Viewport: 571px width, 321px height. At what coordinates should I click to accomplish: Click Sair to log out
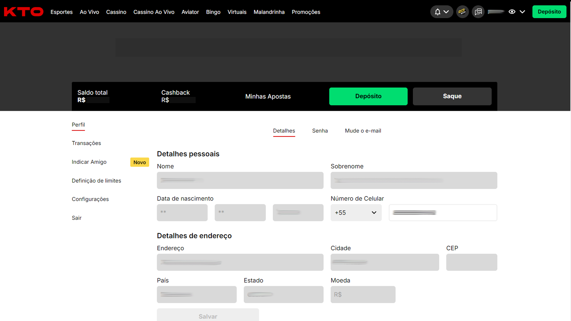[76, 218]
